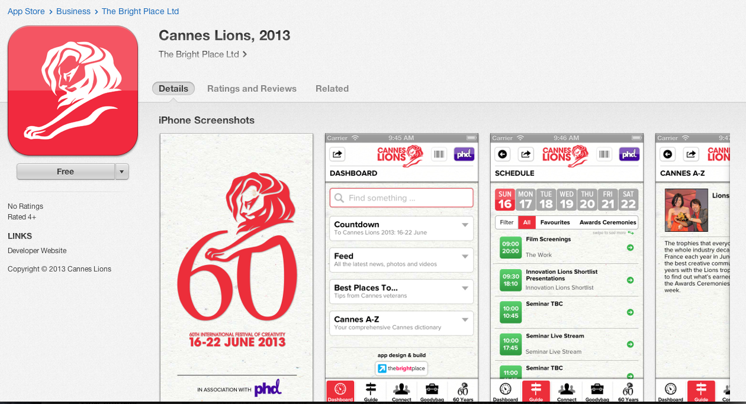
Task: Click the red Cannes Lions app icon
Action: [x=73, y=91]
